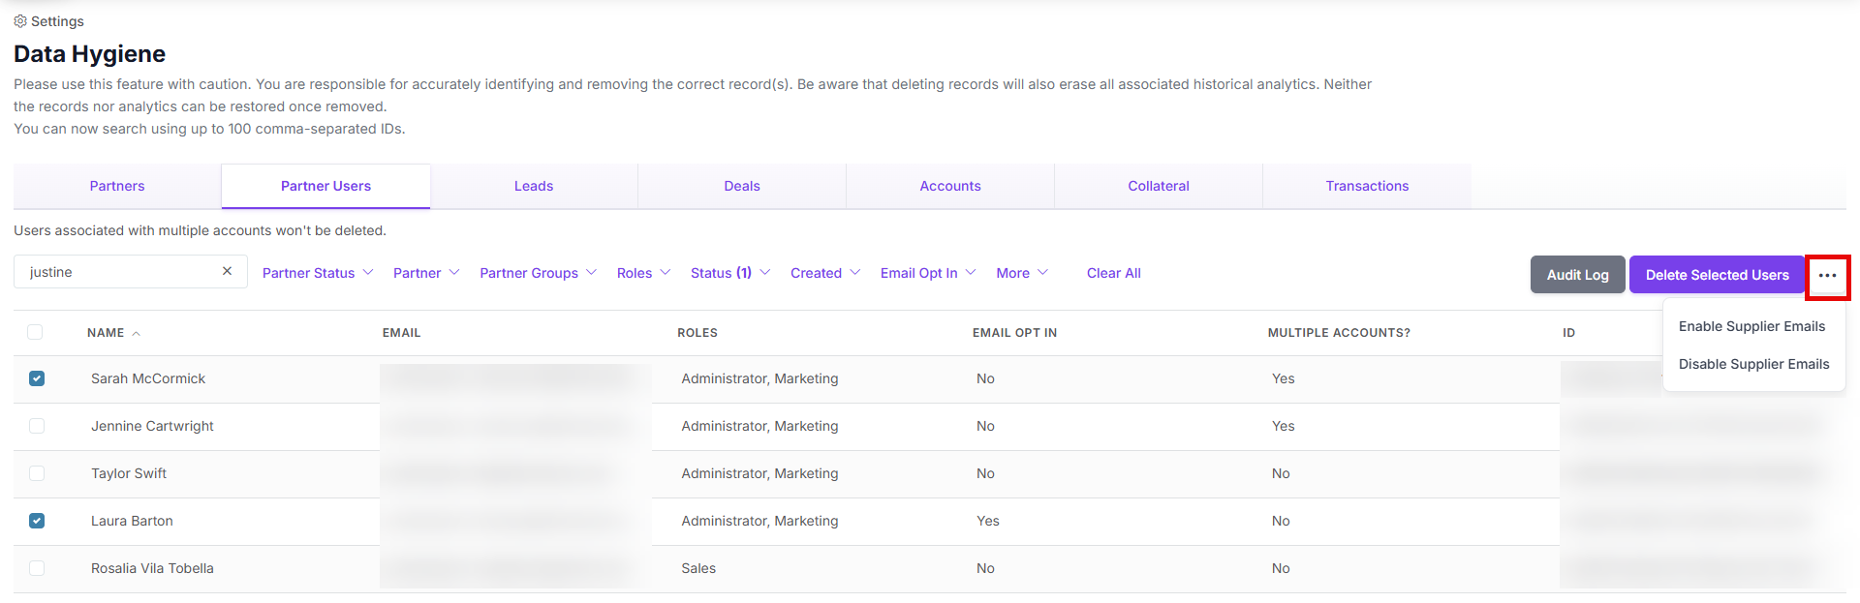Click the name Laura Barton

(132, 521)
